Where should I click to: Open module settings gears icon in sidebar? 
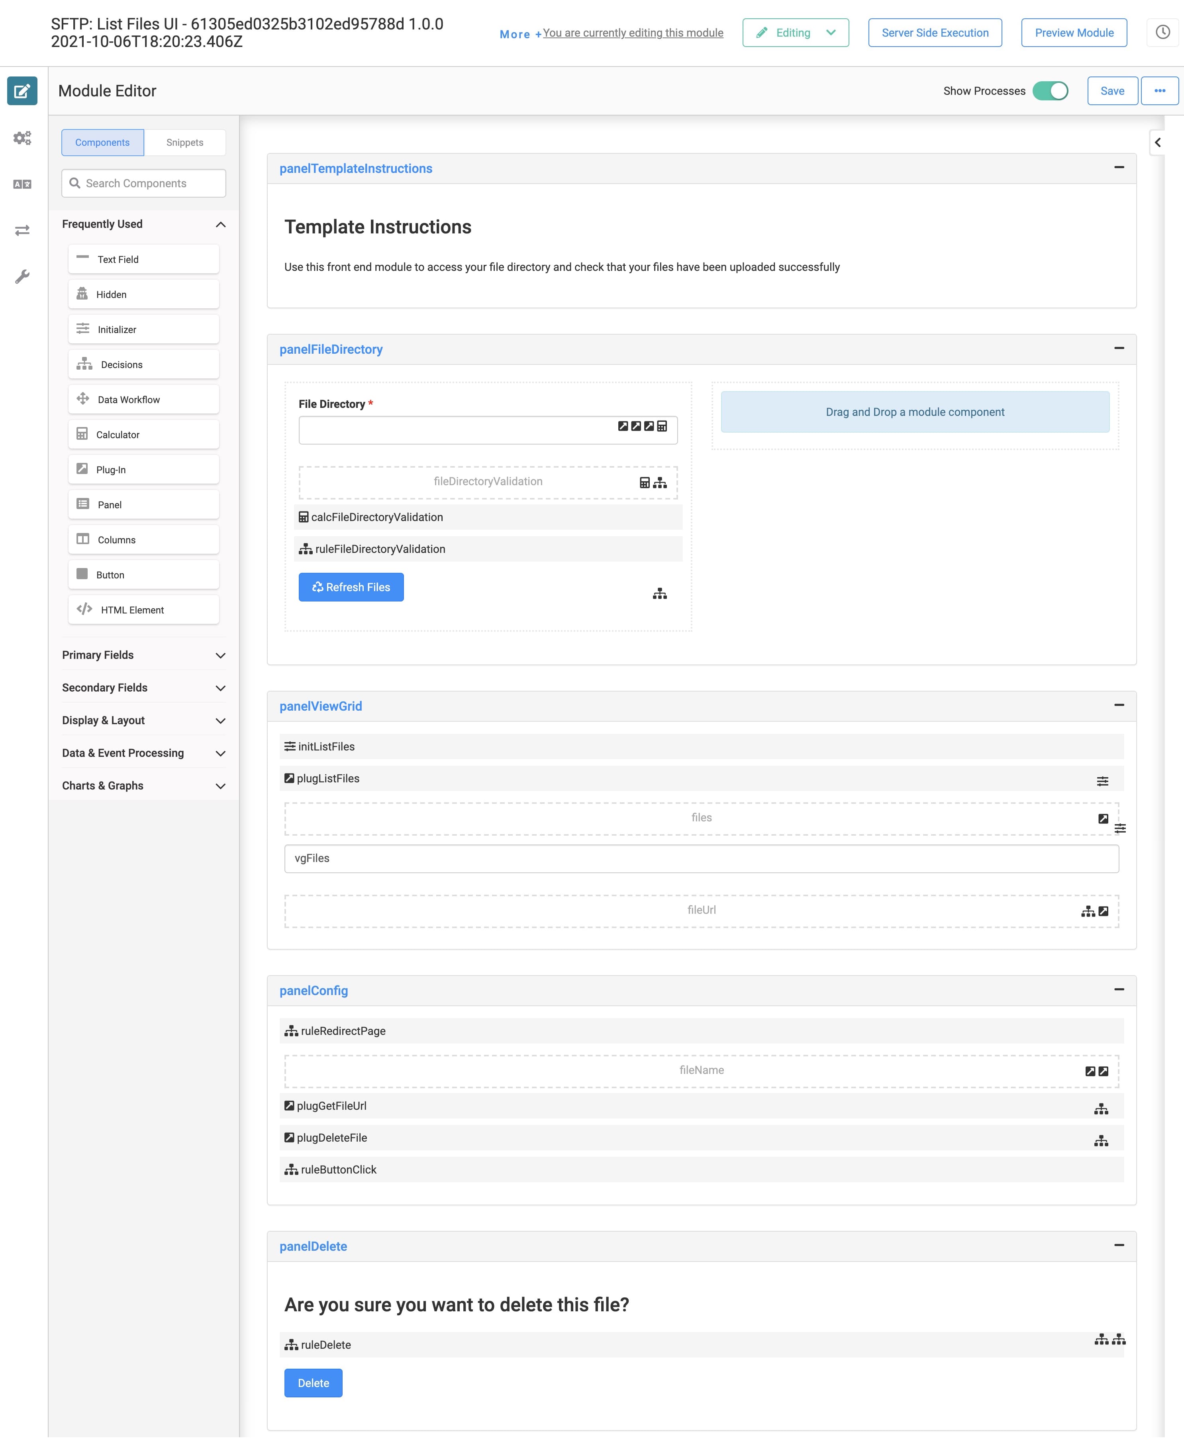(x=22, y=138)
